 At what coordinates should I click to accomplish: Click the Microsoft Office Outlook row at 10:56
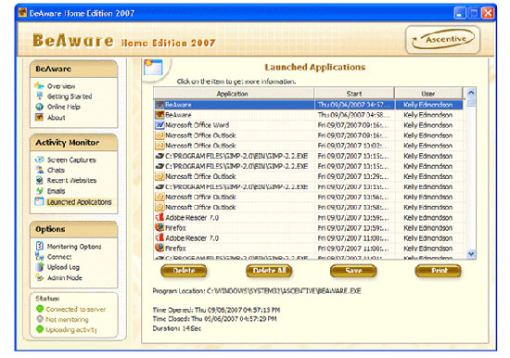point(309,197)
